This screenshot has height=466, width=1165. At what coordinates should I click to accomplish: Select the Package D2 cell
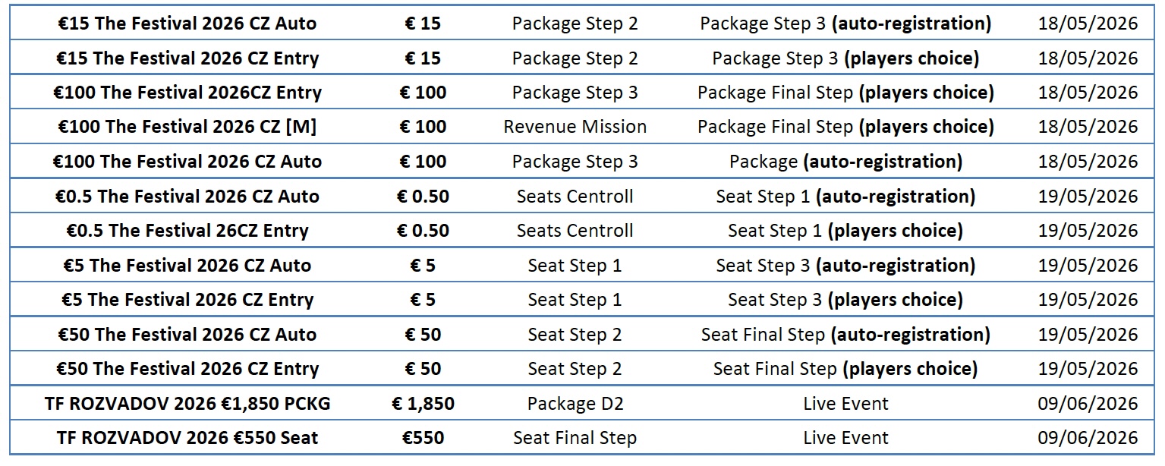coord(575,404)
